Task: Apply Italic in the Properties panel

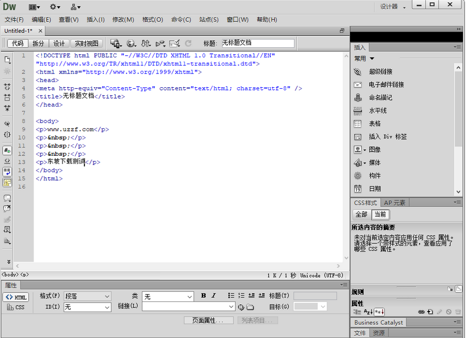Action: pyautogui.click(x=213, y=296)
